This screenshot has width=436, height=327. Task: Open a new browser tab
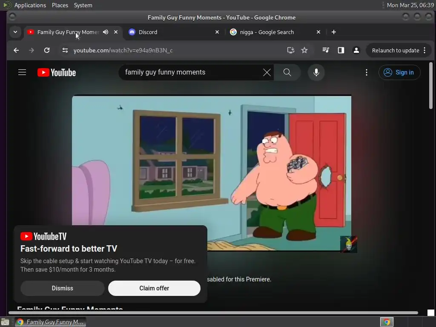(x=334, y=32)
